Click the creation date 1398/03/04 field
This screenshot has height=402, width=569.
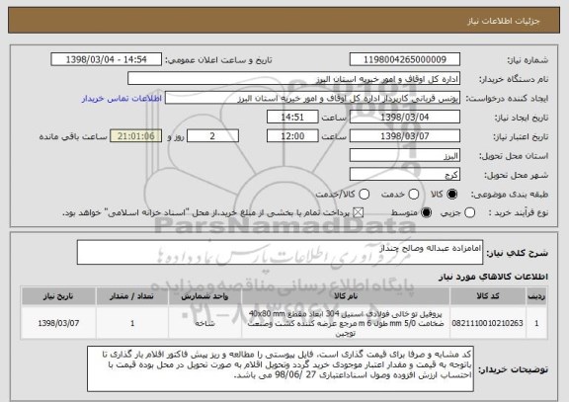tap(405, 117)
